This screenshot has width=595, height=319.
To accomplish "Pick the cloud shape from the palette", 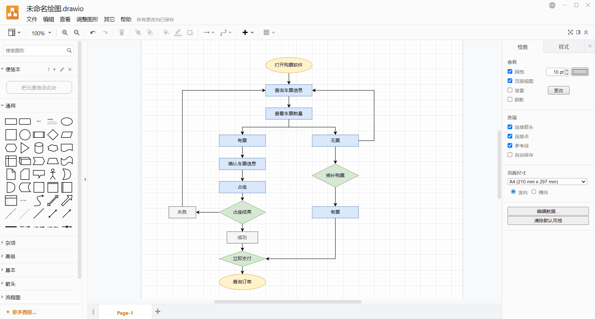I will [53, 148].
